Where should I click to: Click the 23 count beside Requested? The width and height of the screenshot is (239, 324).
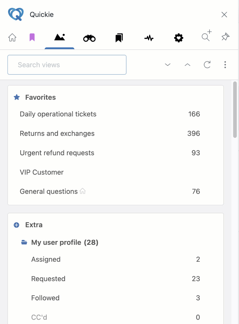tap(196, 279)
